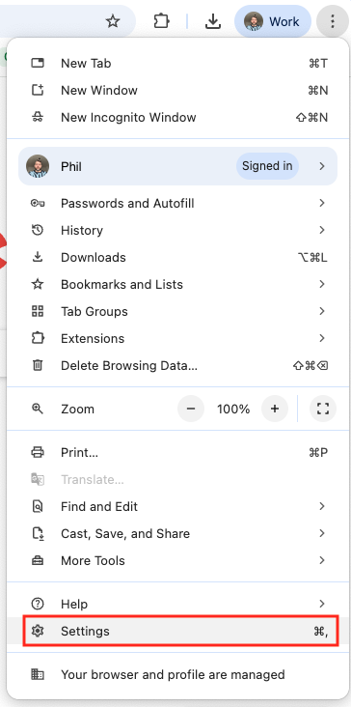
Task: Click the More Tools toolbox icon
Action: (38, 561)
